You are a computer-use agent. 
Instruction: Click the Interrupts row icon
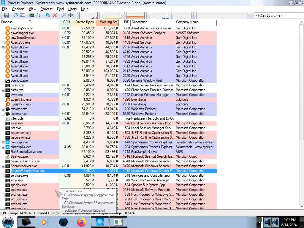tap(7, 118)
